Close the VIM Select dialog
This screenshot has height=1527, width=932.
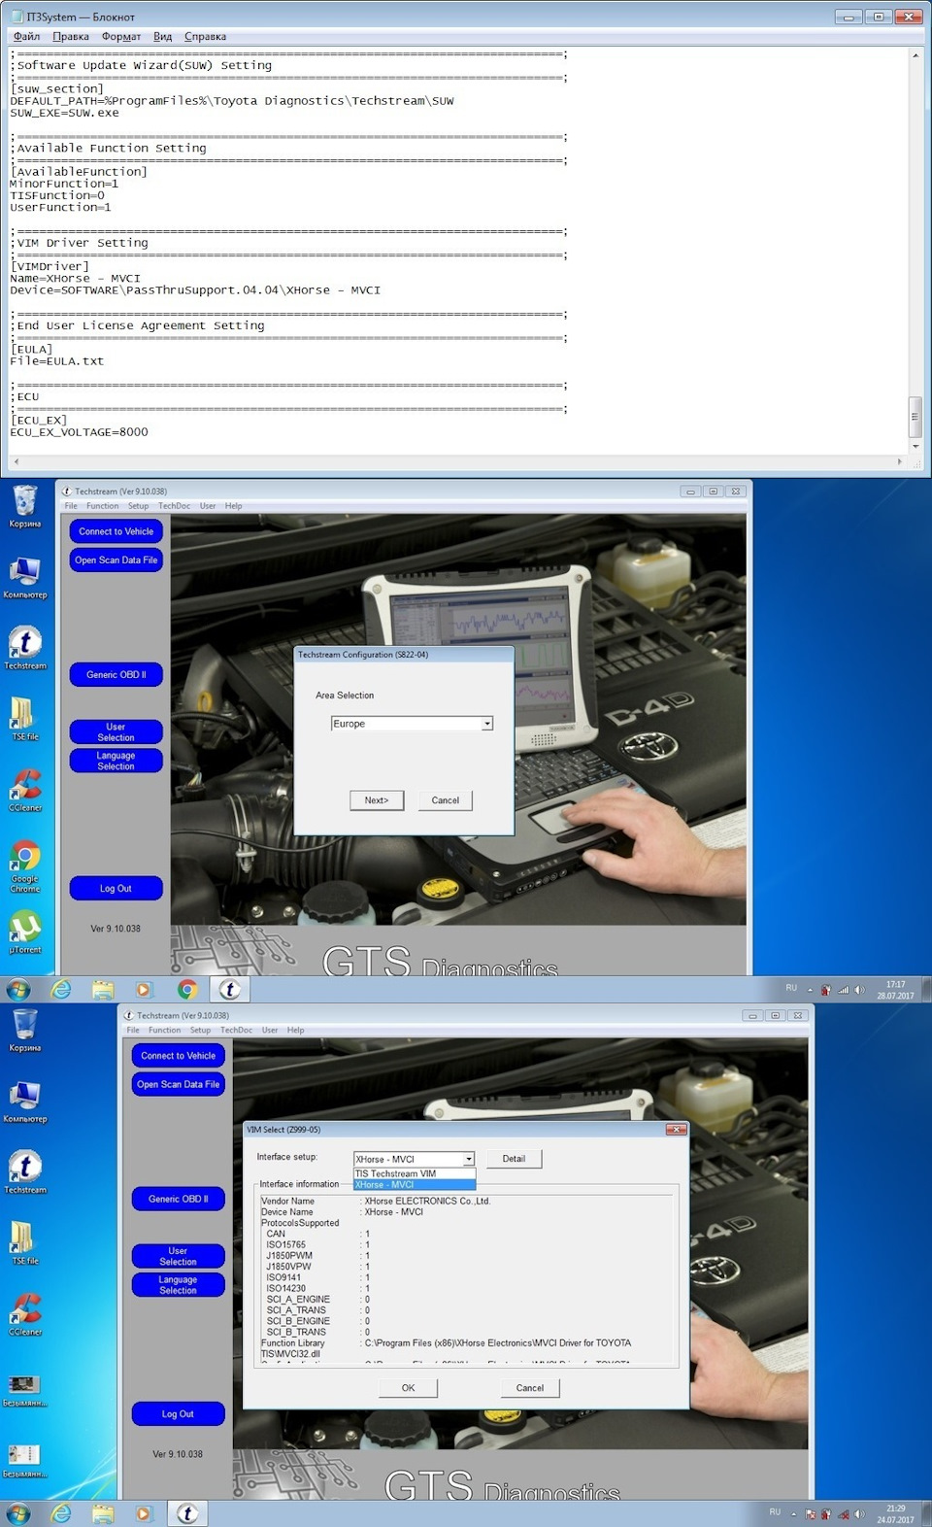coord(677,1130)
